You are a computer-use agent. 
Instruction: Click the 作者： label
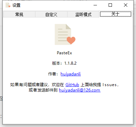pyautogui.click(x=53, y=74)
